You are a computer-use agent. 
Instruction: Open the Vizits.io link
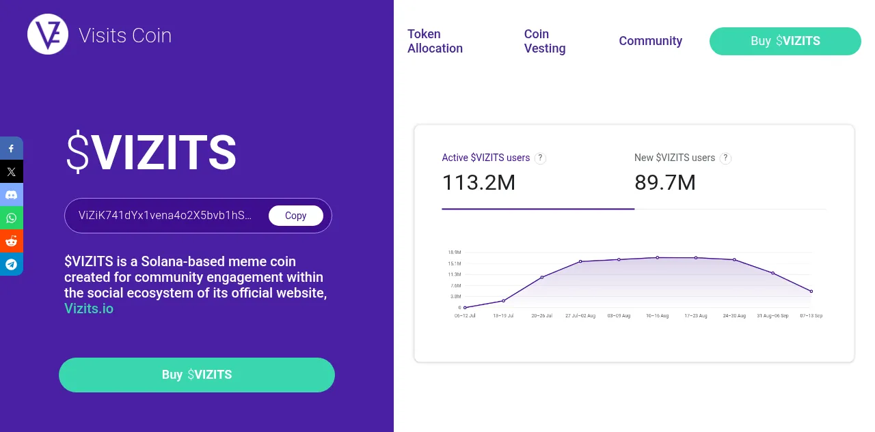pos(89,308)
